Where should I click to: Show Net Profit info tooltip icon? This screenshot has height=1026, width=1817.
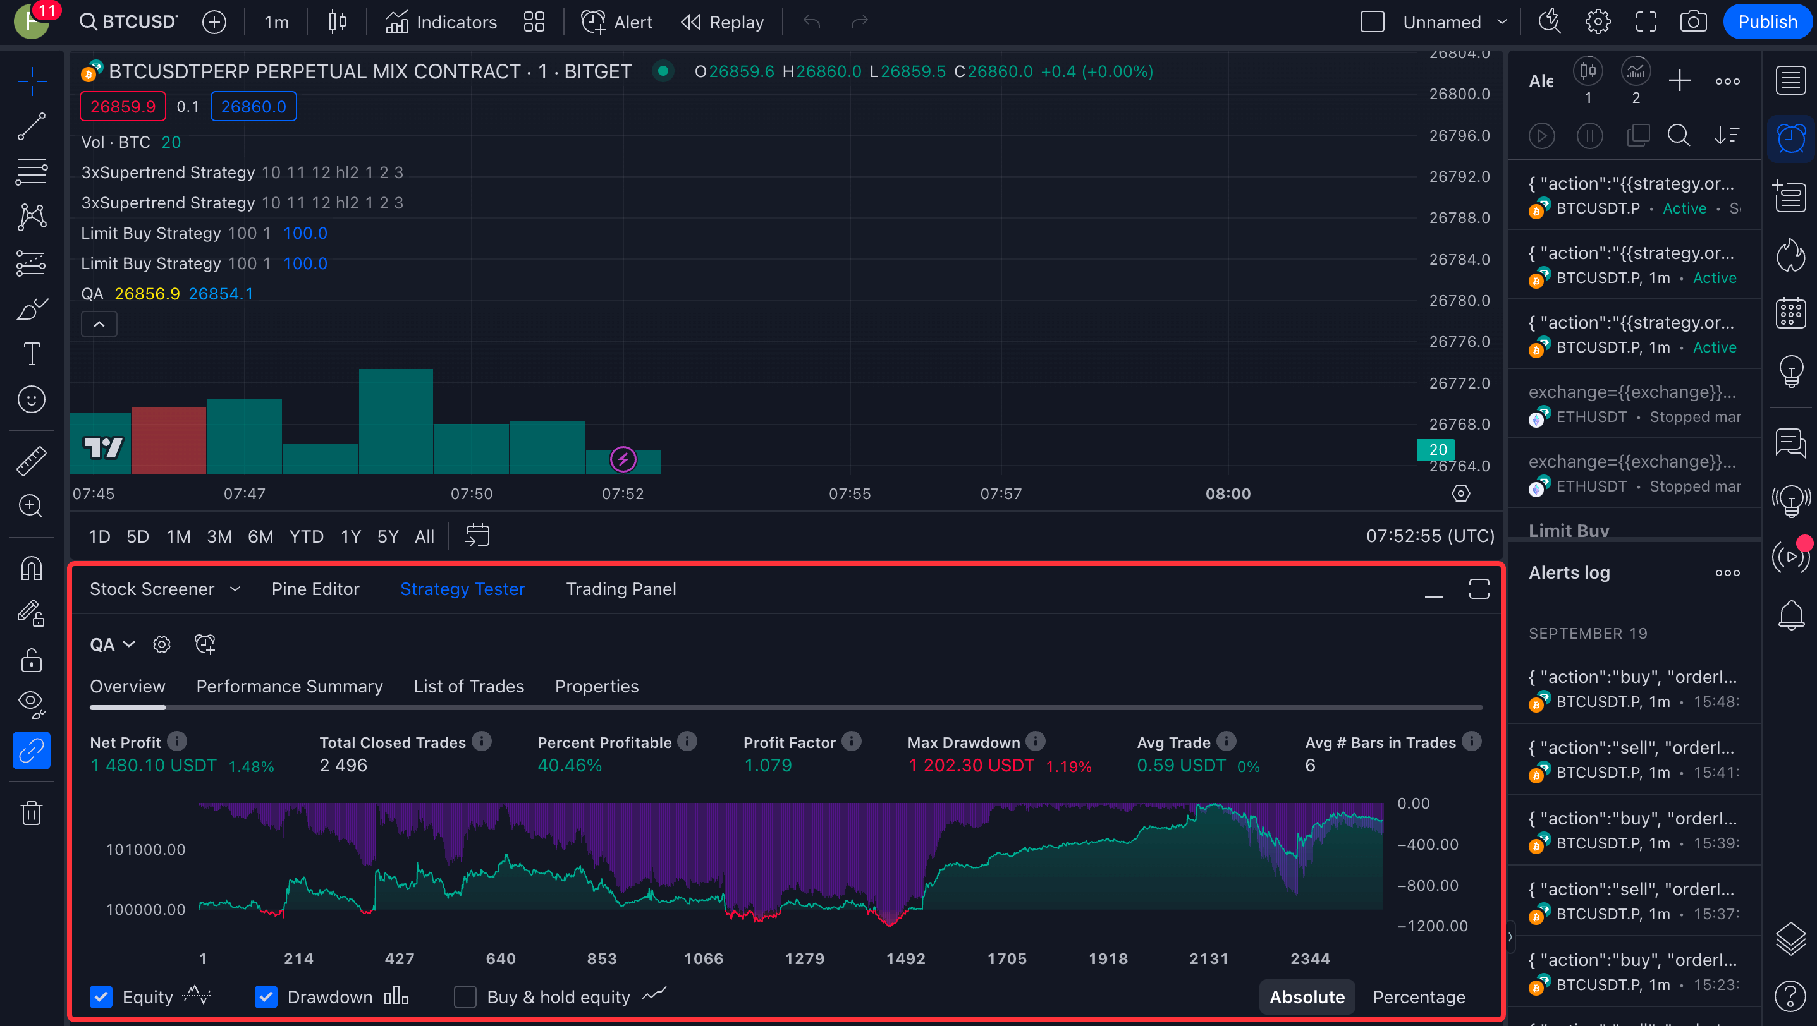point(177,741)
